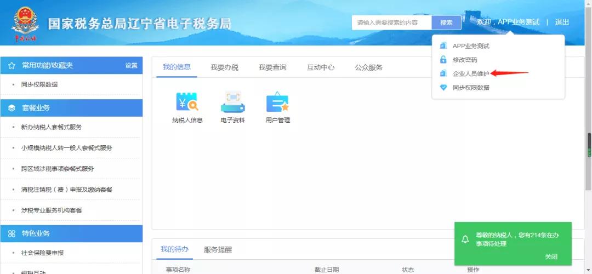Click the 搜索 button
592x274 pixels.
446,22
